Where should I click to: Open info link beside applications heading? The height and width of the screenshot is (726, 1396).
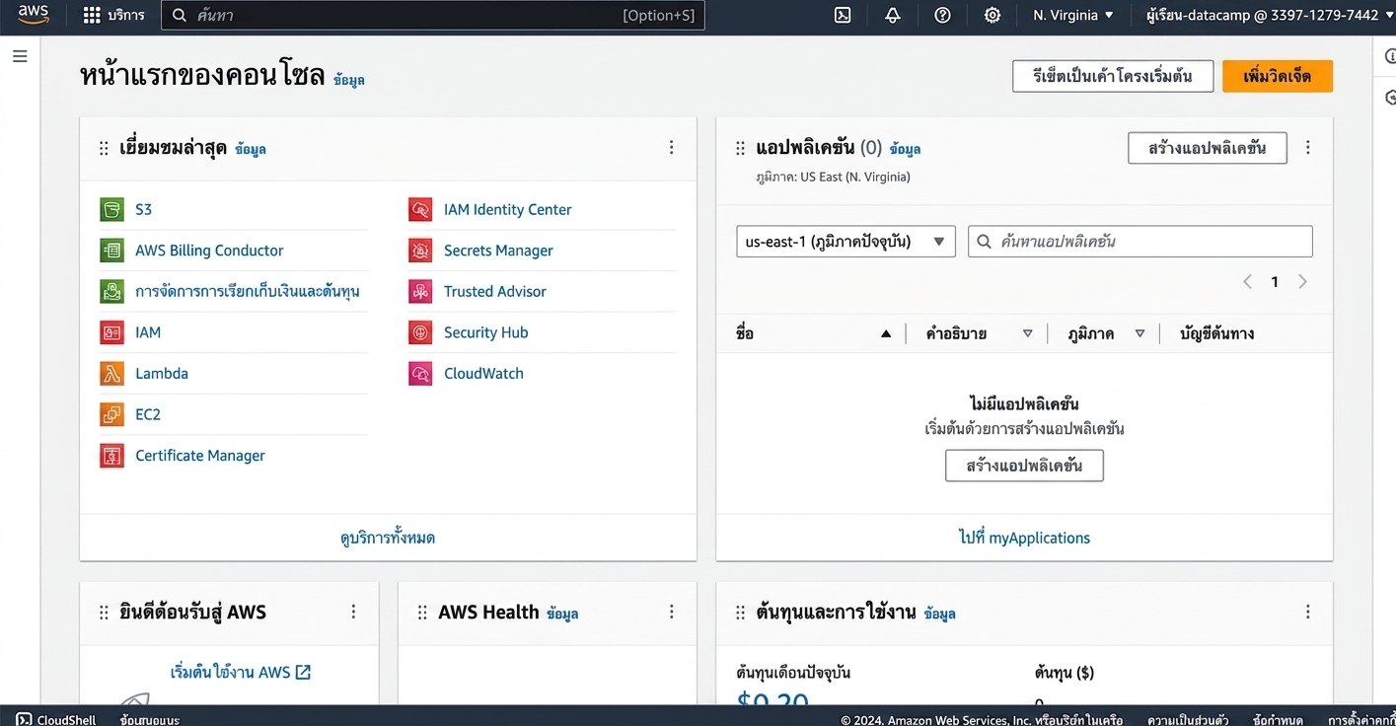point(905,149)
